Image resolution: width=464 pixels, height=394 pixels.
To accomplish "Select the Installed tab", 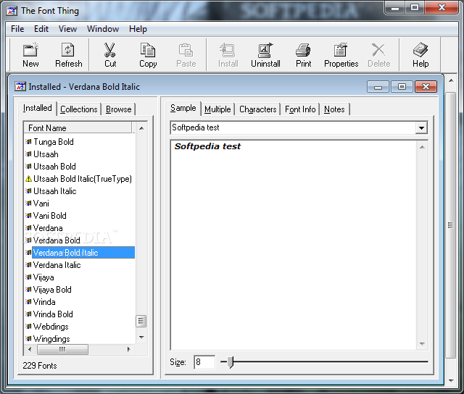I will point(37,108).
